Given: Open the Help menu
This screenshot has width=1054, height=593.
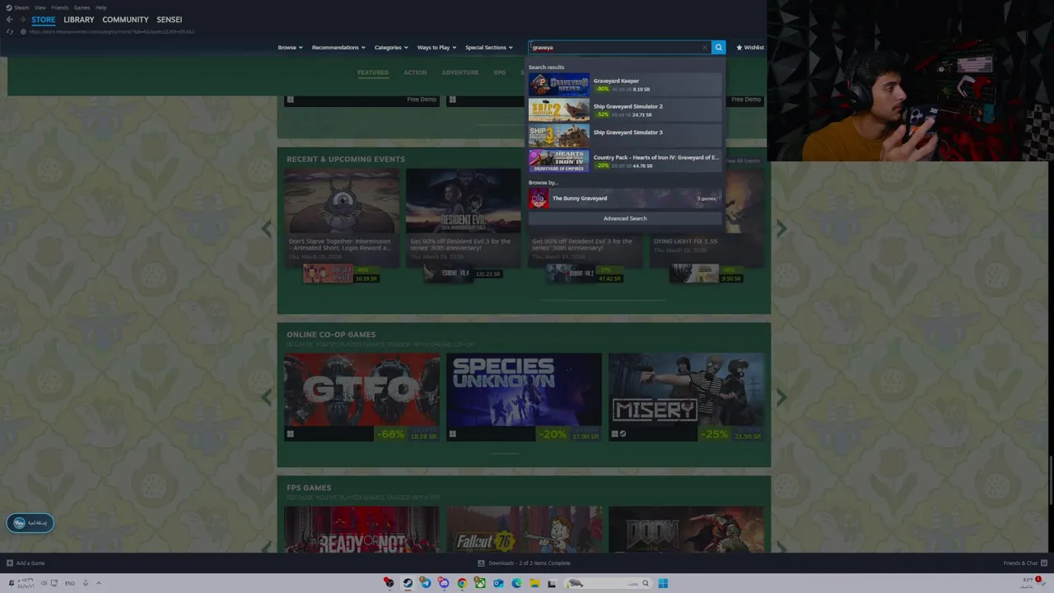Looking at the screenshot, I should (100, 7).
